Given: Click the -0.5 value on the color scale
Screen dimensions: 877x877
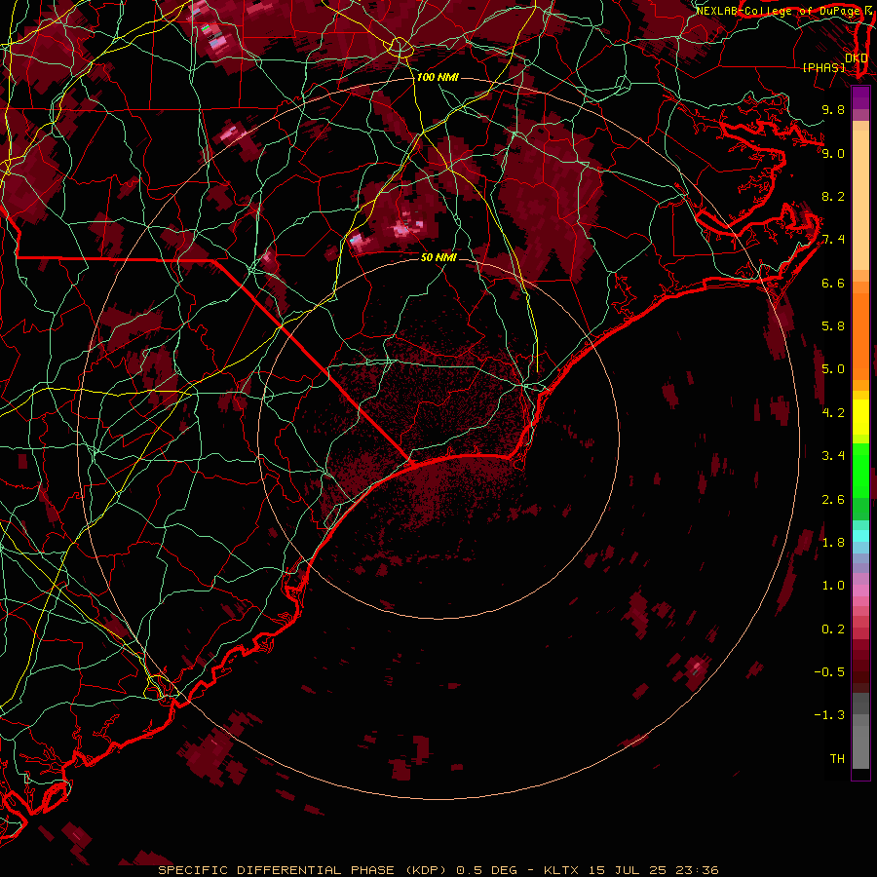Looking at the screenshot, I should [829, 672].
